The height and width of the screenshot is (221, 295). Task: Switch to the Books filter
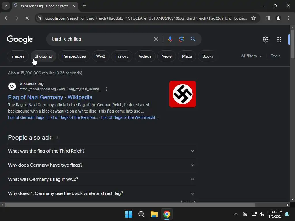(208, 56)
